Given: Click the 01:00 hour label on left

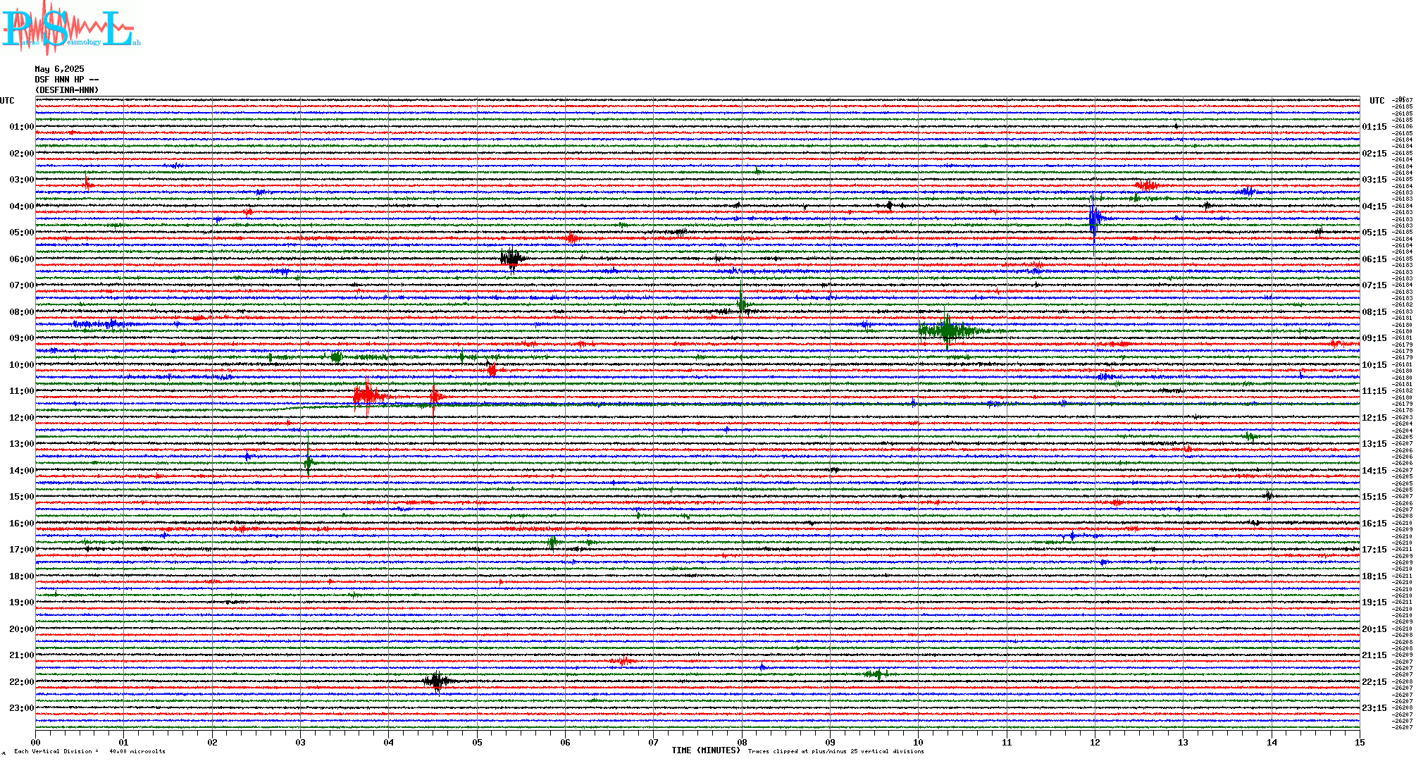Looking at the screenshot, I should [x=21, y=127].
